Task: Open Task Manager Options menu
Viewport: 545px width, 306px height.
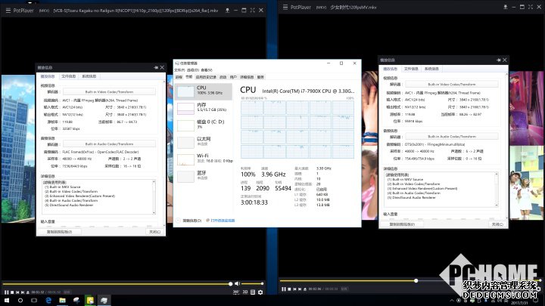Action: [193, 70]
